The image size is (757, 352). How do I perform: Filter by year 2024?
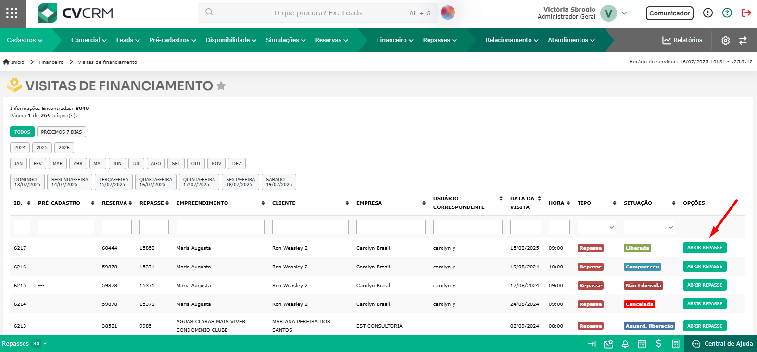[20, 148]
